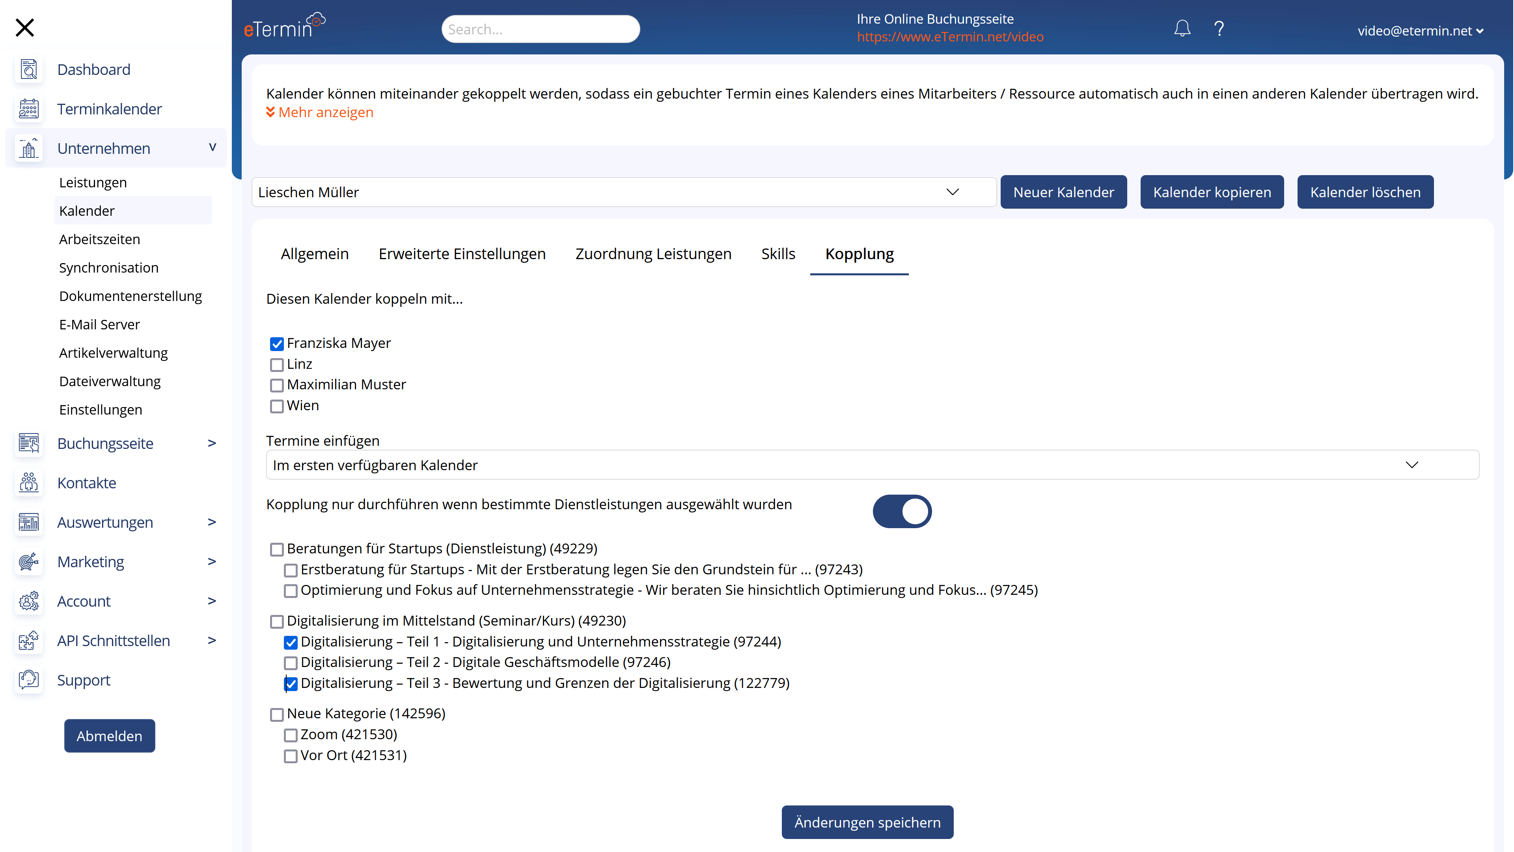
Task: Switch to the Skills tab
Action: click(778, 253)
